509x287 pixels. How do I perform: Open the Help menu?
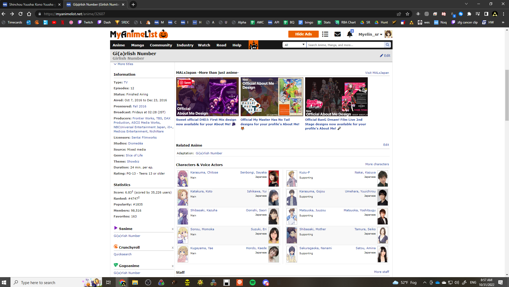[237, 45]
